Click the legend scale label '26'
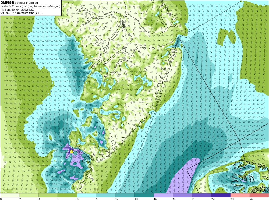269x201 pixels. pyautogui.click(x=251, y=199)
